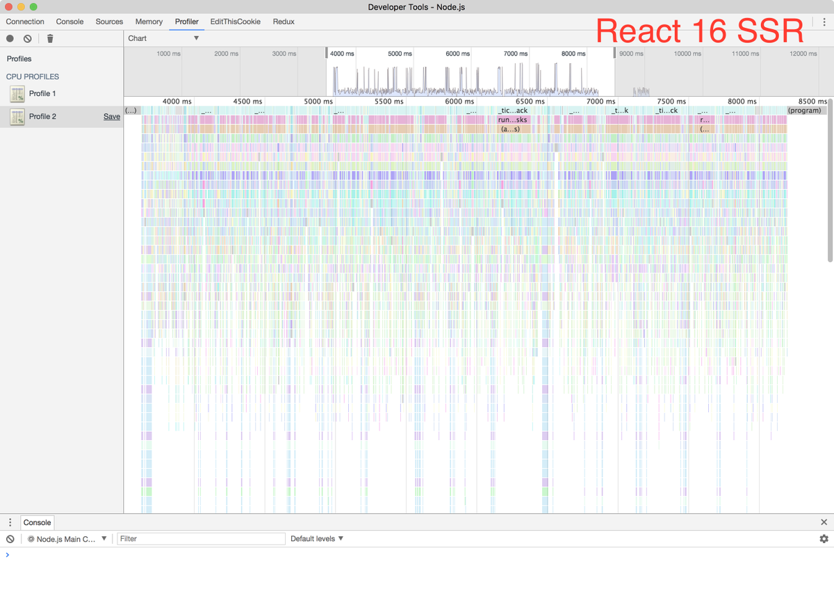
Task: Open the EditThisCookie tab
Action: click(x=236, y=22)
